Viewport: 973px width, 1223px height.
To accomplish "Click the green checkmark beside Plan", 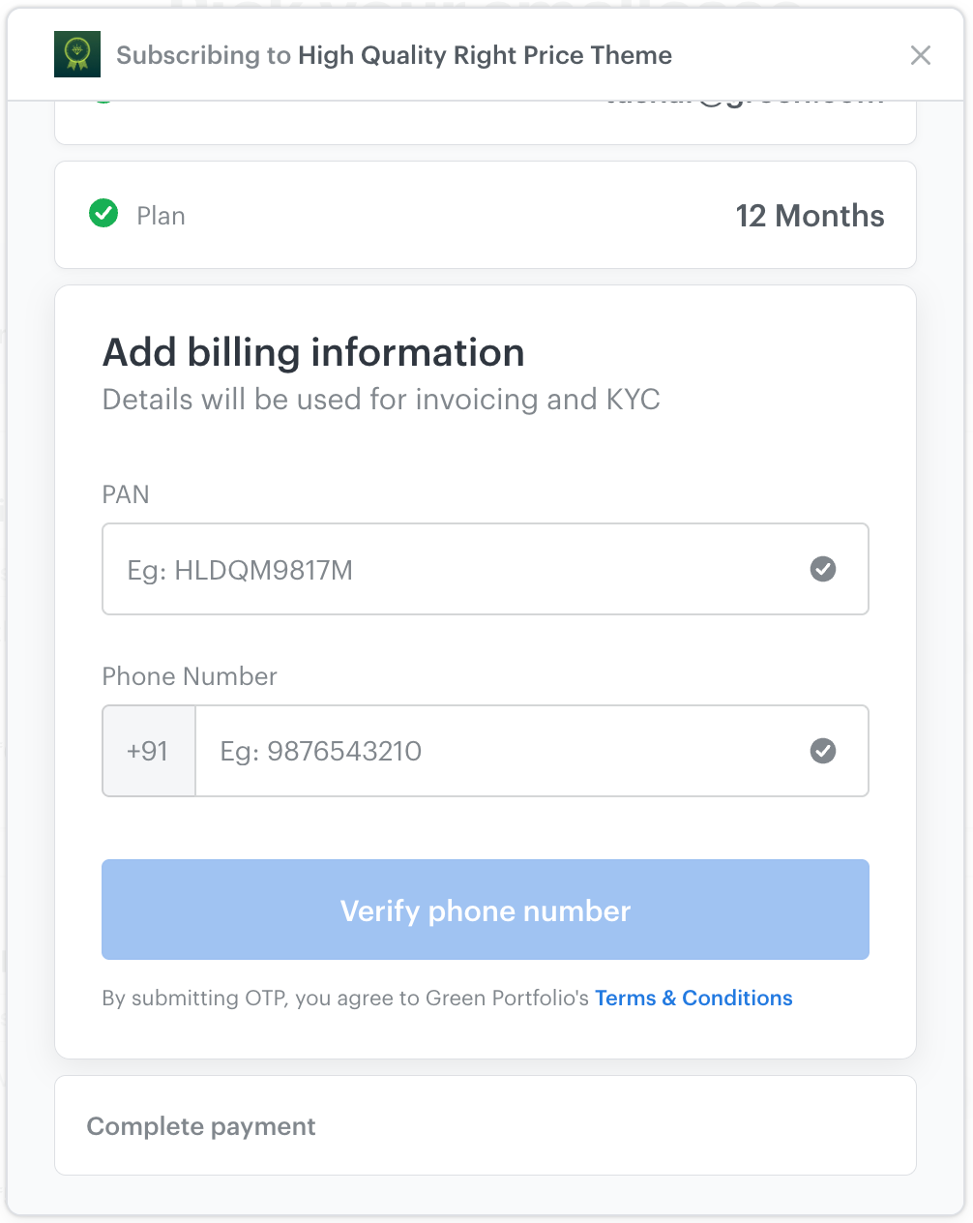I will point(103,213).
